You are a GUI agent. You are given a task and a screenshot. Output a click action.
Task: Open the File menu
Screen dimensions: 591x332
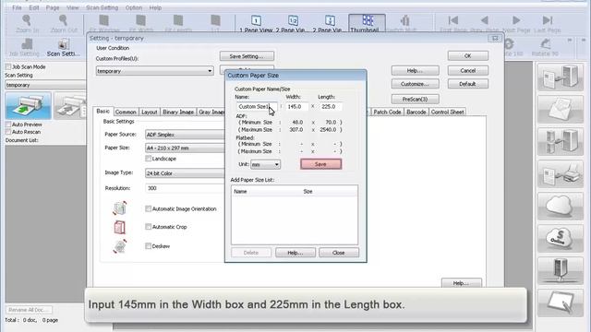tap(17, 7)
